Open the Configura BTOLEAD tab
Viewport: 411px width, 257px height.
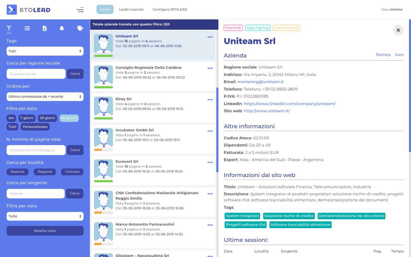coord(170,10)
